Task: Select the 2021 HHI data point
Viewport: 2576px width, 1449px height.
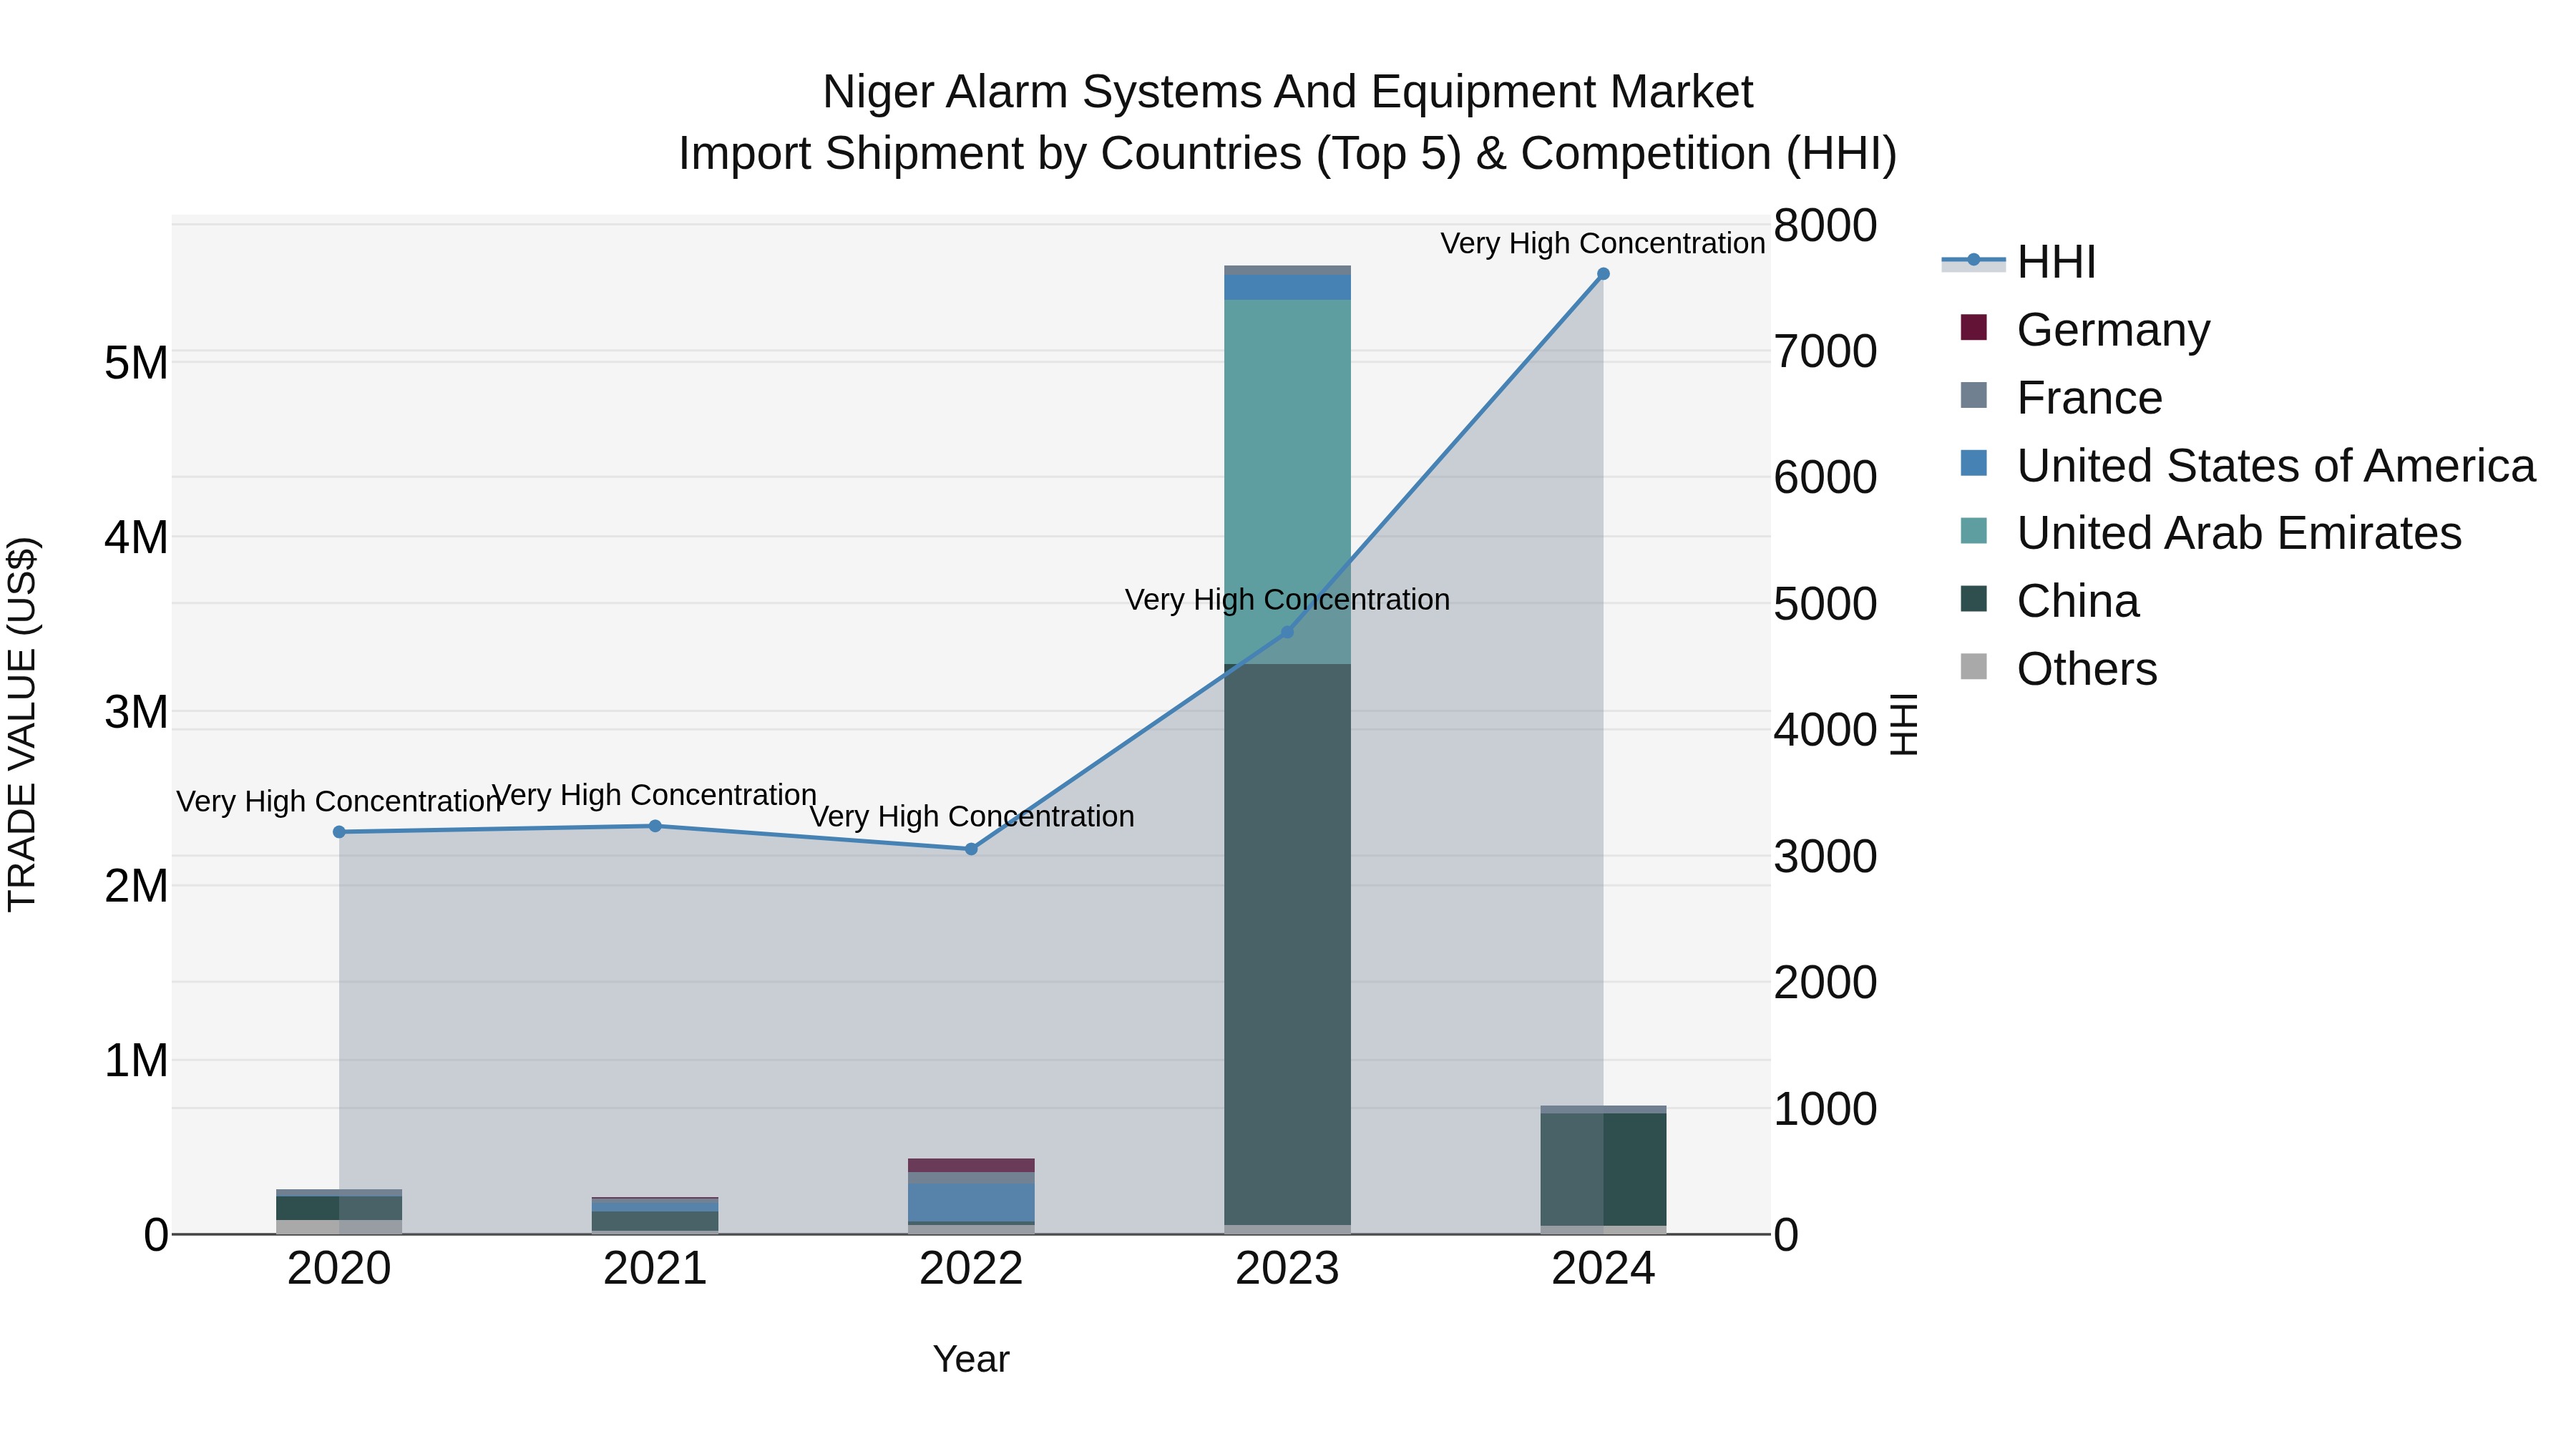Action: [x=655, y=826]
